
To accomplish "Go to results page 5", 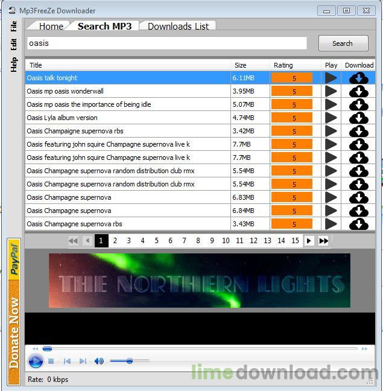I will click(156, 241).
